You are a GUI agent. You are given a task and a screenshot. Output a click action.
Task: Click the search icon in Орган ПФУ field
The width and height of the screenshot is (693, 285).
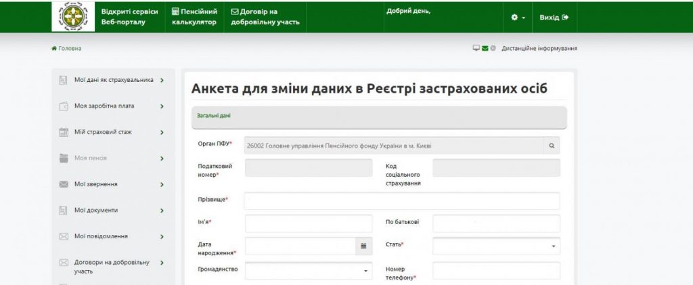[551, 145]
